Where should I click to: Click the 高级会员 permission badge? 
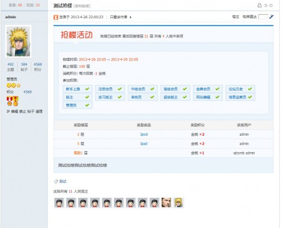[175, 89]
